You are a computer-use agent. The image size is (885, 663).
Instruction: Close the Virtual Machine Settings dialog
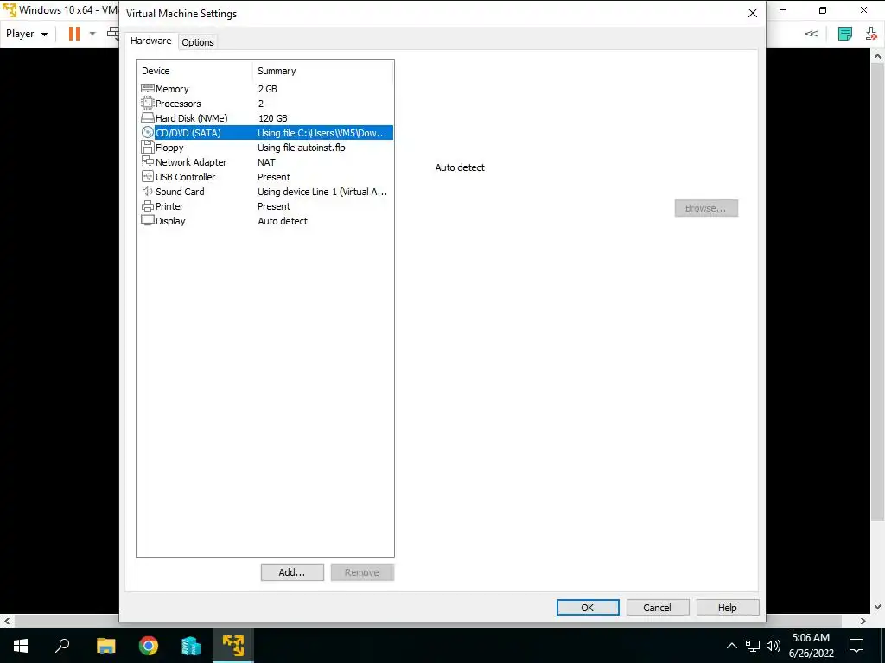[x=753, y=14]
